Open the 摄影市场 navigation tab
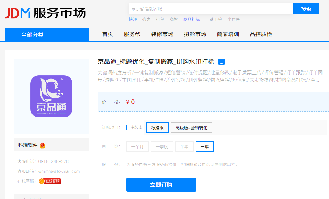This screenshot has height=199, width=329. coord(195,34)
